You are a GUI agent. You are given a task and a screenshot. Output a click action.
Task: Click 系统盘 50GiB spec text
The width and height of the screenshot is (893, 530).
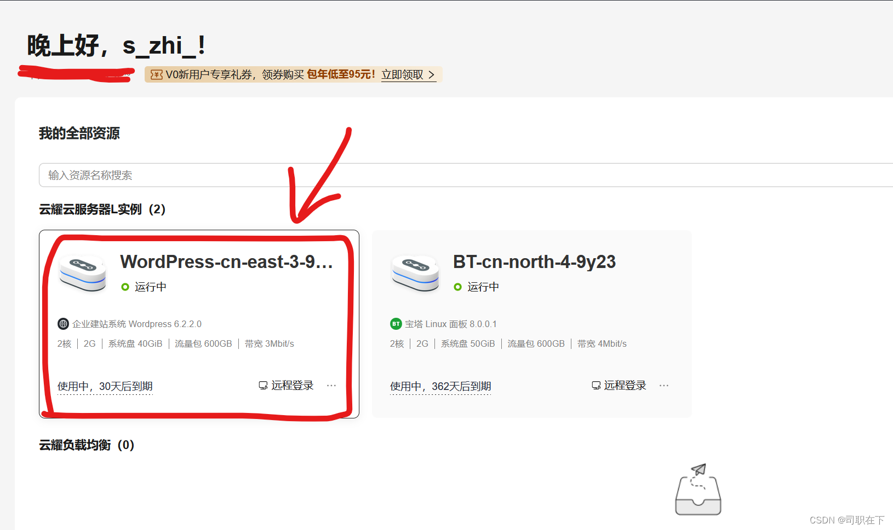pyautogui.click(x=468, y=344)
